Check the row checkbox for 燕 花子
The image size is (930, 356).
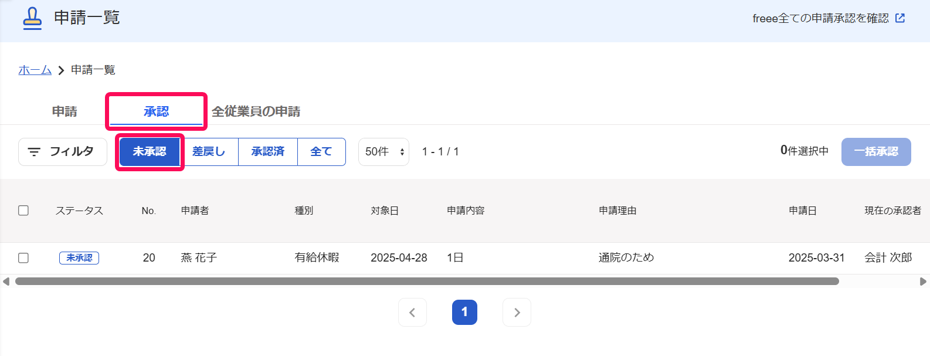coord(23,258)
